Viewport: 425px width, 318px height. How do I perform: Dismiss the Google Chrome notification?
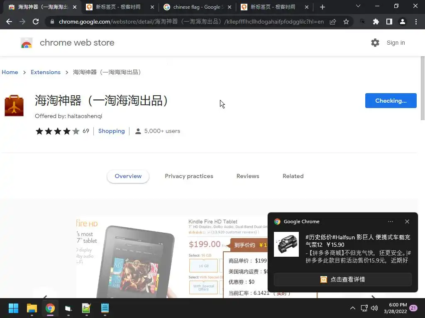click(x=407, y=222)
